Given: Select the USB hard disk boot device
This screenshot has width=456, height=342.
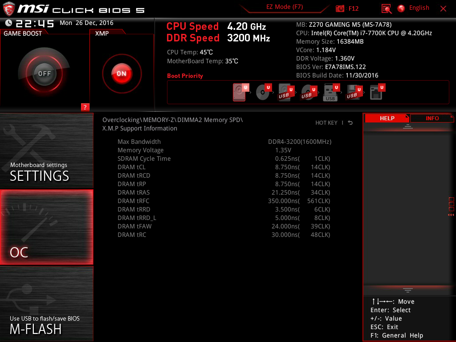Looking at the screenshot, I should (286, 93).
